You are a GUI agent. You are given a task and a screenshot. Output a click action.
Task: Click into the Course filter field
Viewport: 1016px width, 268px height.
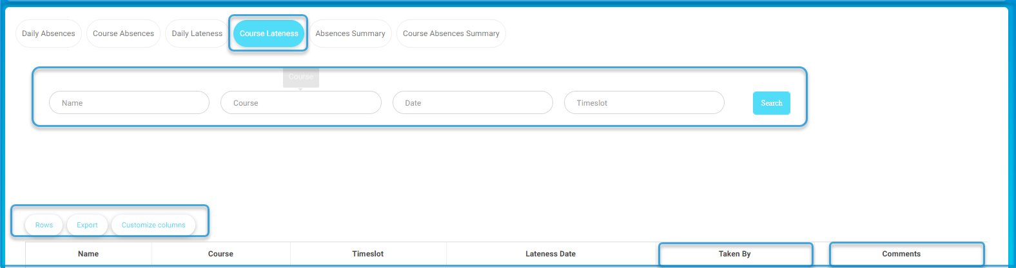pyautogui.click(x=301, y=102)
